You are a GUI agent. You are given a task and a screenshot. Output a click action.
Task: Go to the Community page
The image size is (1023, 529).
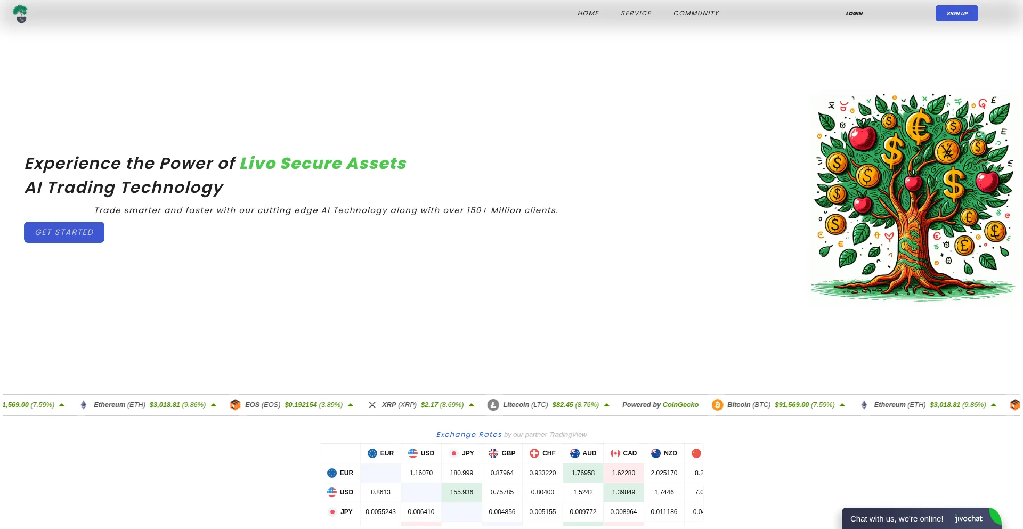coord(696,13)
